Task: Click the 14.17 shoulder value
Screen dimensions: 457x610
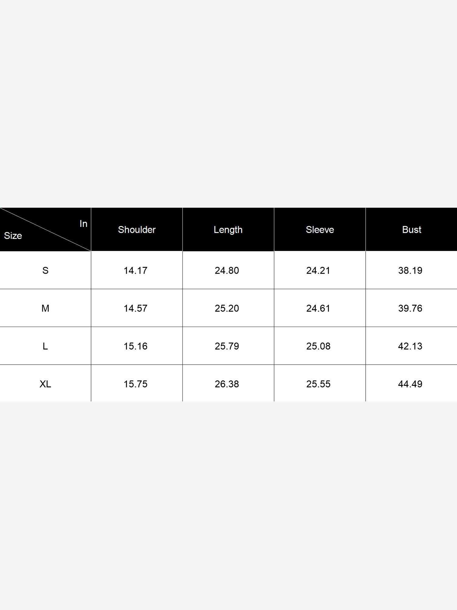Action: [x=136, y=271]
